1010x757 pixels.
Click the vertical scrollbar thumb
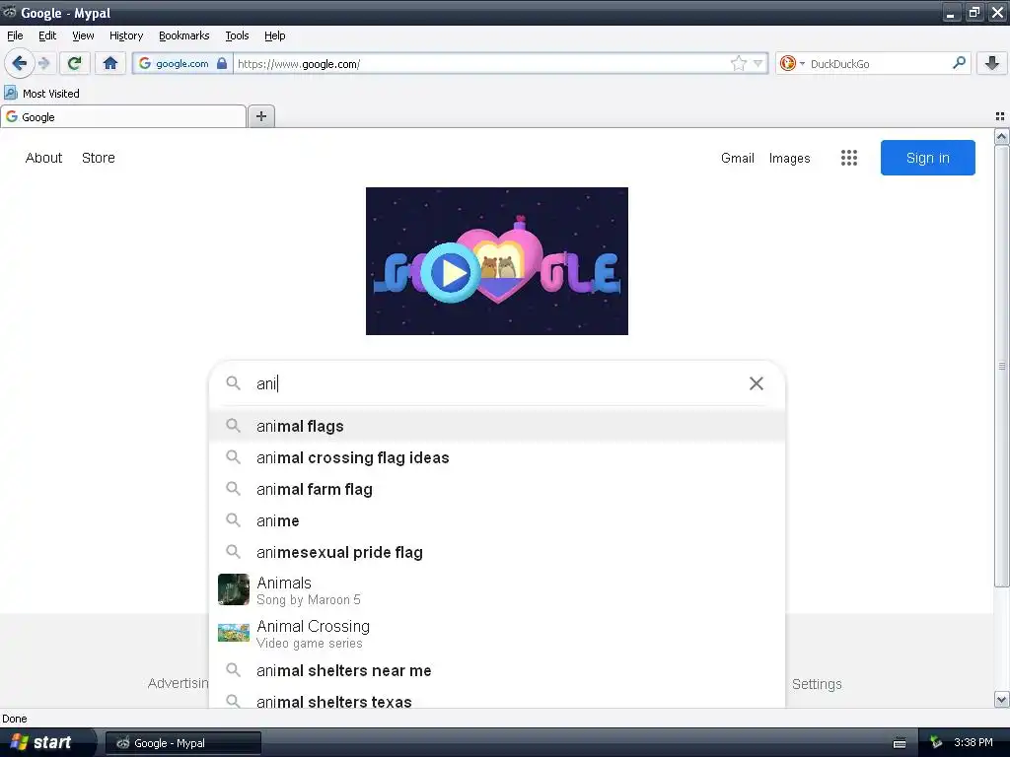click(1001, 366)
